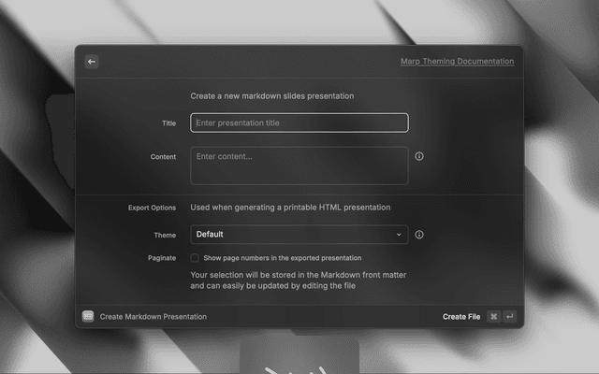This screenshot has width=599, height=374.
Task: Click into the Content text area
Action: [299, 165]
